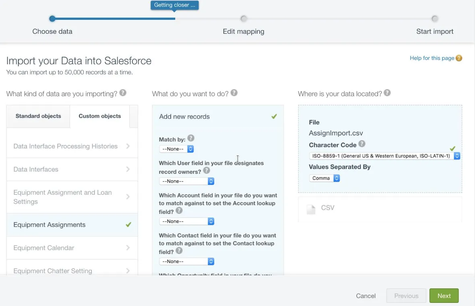Click the green check on Equipment Assignments

tap(128, 225)
